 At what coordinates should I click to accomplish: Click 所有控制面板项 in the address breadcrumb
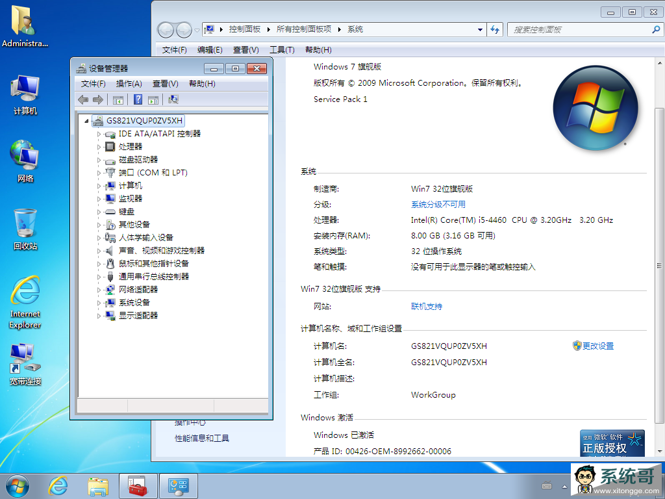[x=304, y=29]
